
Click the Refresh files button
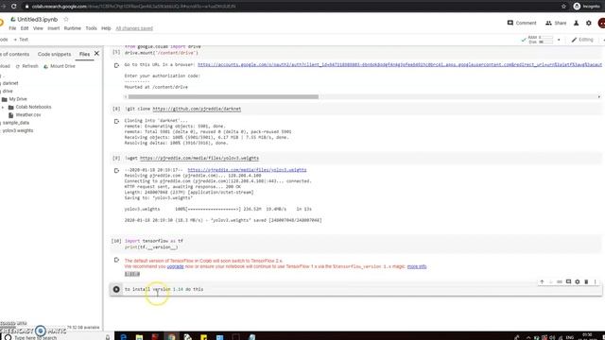[27, 66]
